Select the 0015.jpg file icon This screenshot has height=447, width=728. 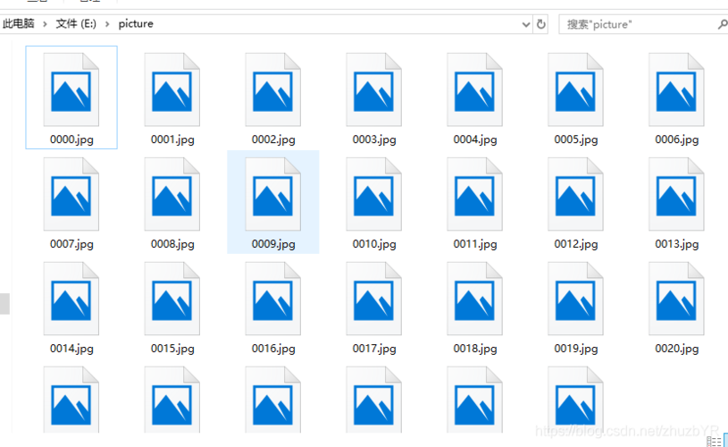point(172,300)
